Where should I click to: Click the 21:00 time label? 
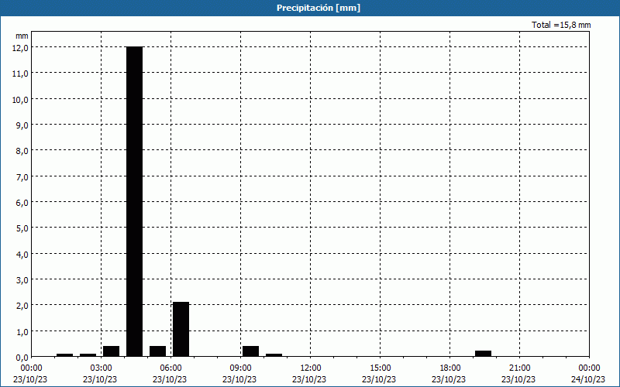(519, 368)
